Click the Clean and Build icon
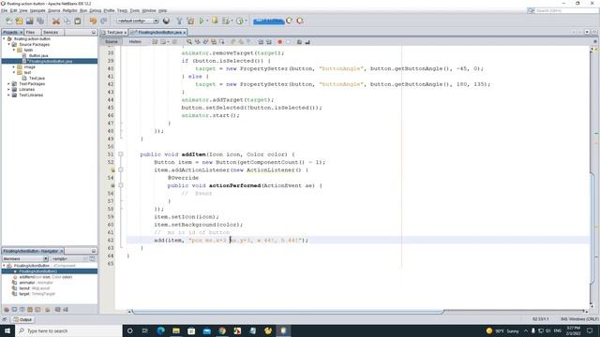This screenshot has height=337, width=600. pyautogui.click(x=190, y=21)
